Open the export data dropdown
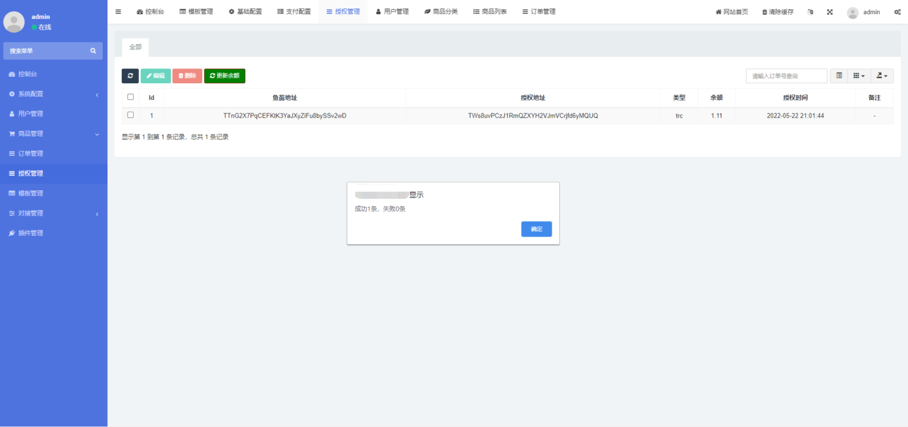908x427 pixels. [x=881, y=76]
